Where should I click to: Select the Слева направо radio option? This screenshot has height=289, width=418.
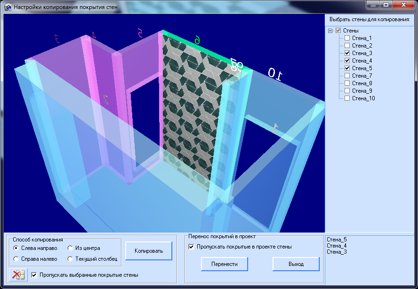(16, 248)
